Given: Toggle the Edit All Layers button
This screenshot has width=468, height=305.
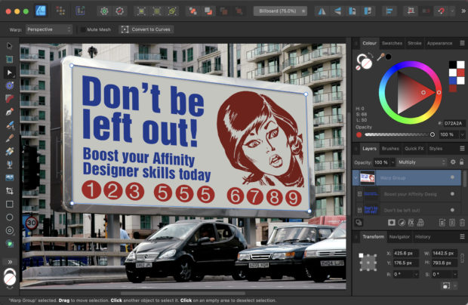Looking at the screenshot, I should point(359,223).
